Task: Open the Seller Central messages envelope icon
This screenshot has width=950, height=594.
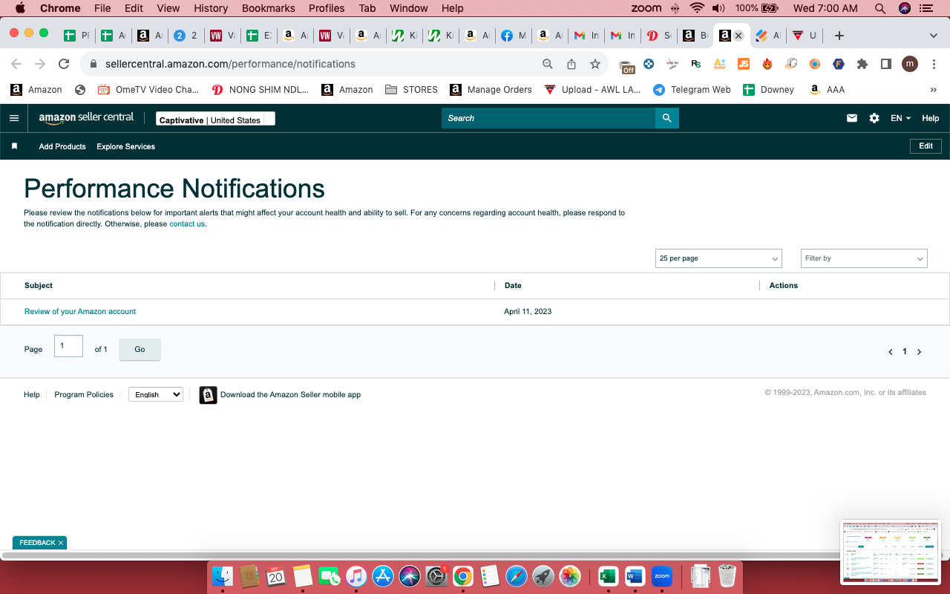Action: pos(852,118)
